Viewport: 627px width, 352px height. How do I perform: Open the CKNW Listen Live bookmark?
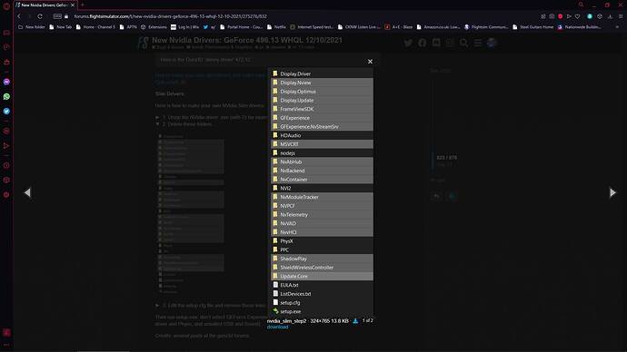[x=359, y=27]
